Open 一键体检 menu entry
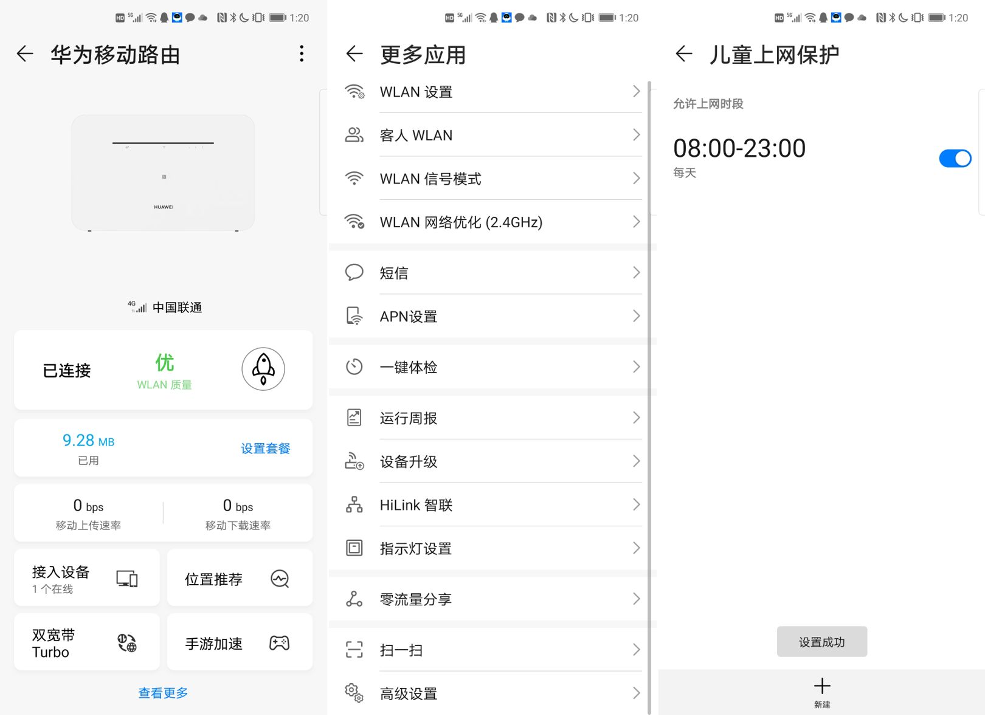This screenshot has width=985, height=716. pyautogui.click(x=492, y=367)
